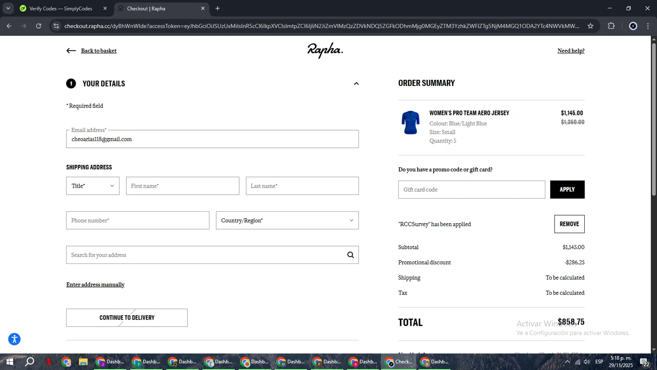Image resolution: width=657 pixels, height=370 pixels.
Task: Reload the page with refresh icon
Action: tap(39, 26)
